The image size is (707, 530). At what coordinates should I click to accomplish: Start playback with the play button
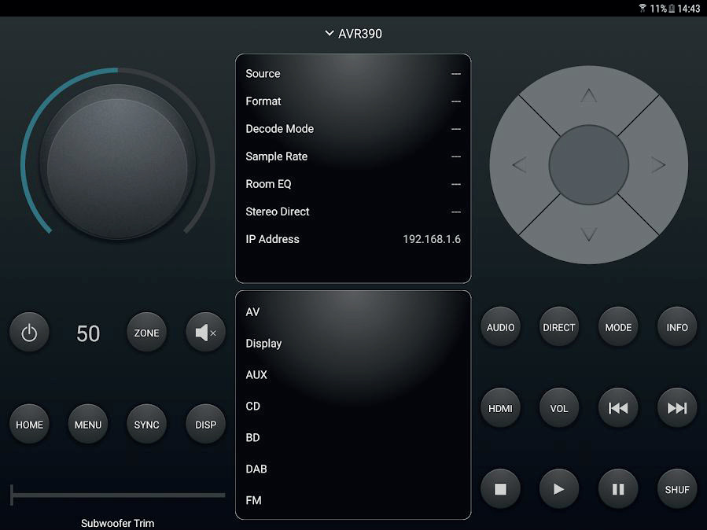click(559, 489)
